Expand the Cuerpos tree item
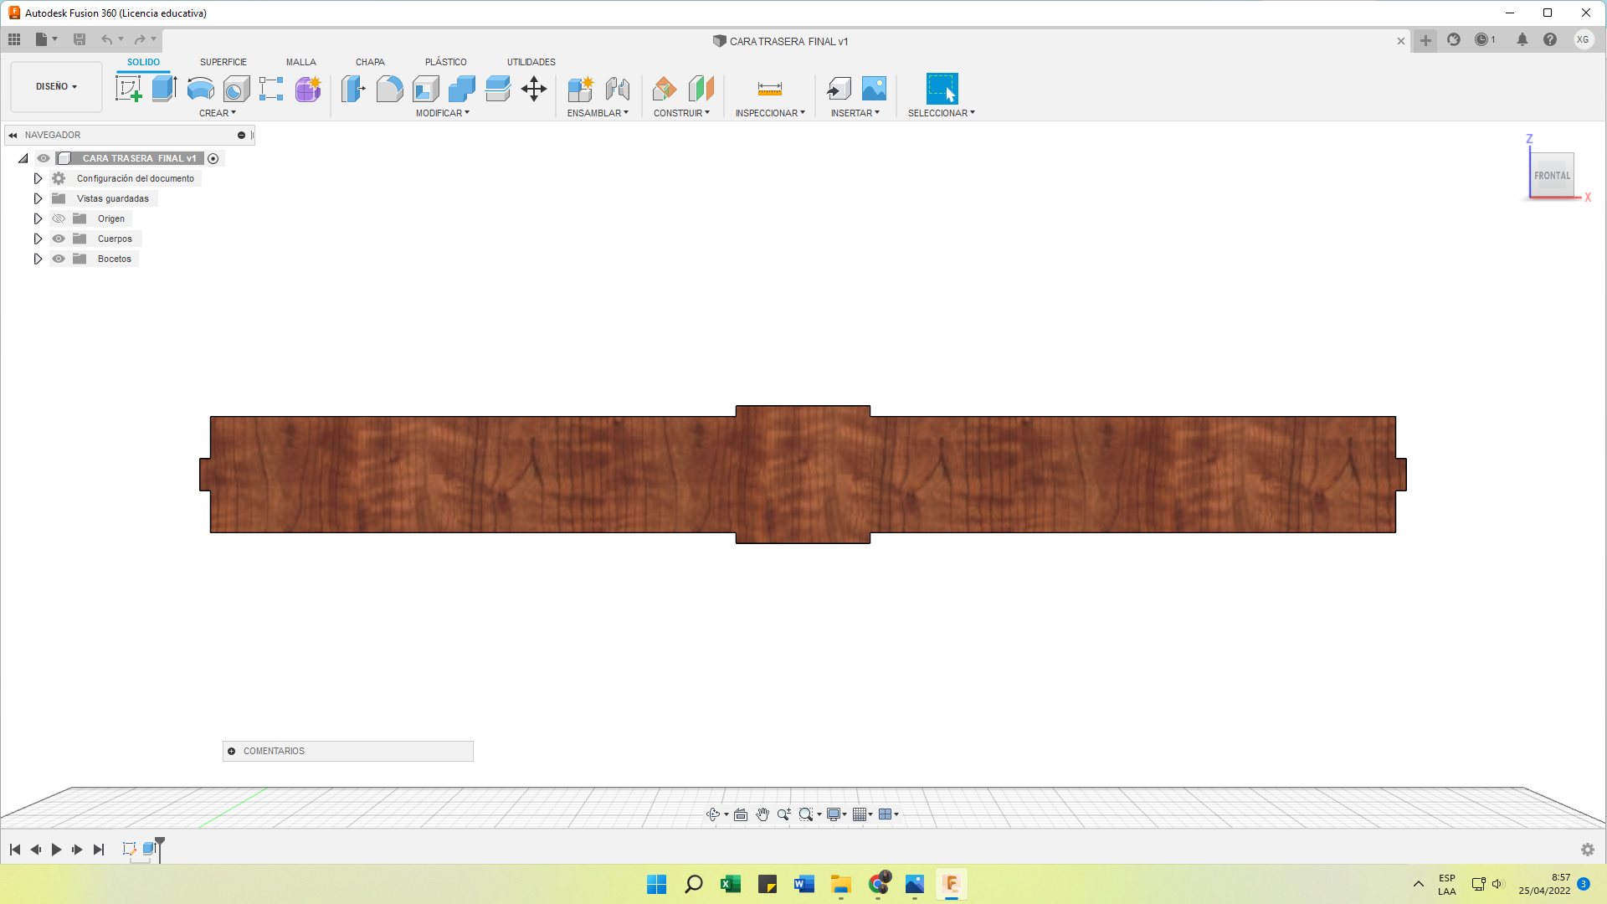Screen dimensions: 1607x904 (38, 239)
